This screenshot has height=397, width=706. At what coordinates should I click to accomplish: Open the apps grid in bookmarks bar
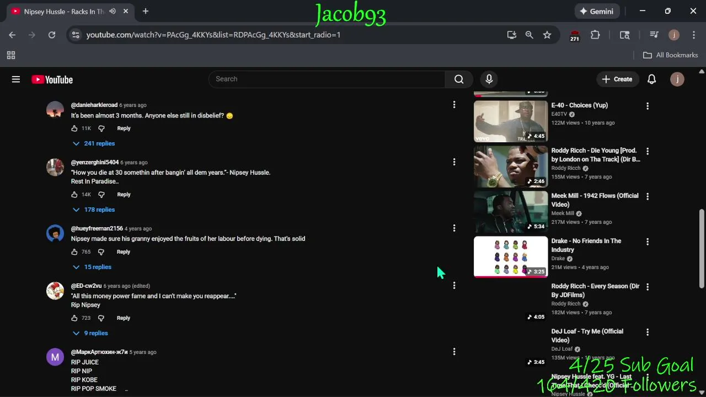[11, 55]
